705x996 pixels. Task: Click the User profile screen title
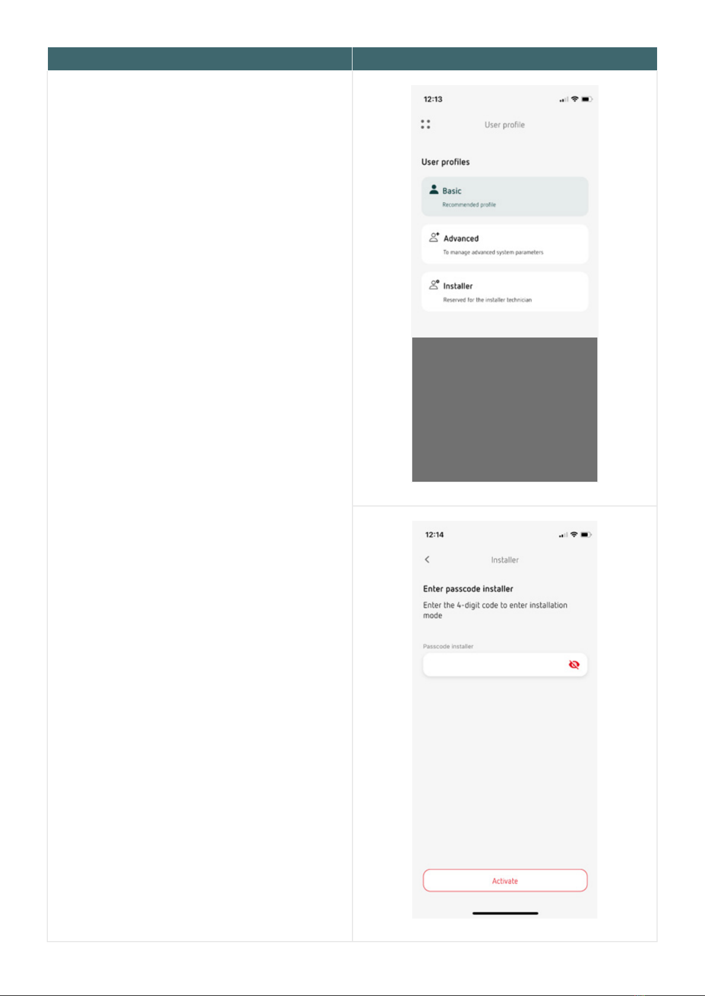505,125
